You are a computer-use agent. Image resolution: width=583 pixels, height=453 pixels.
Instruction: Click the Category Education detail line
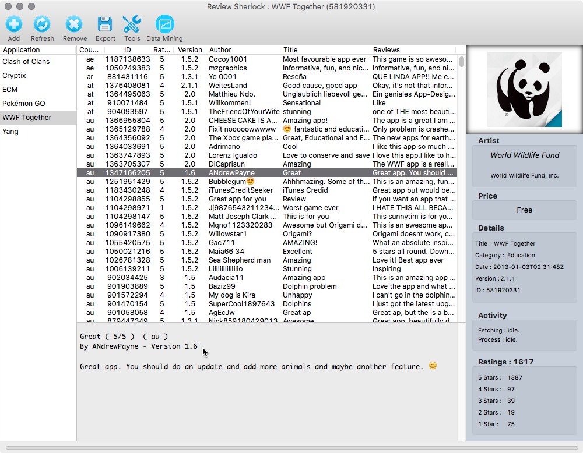505,256
